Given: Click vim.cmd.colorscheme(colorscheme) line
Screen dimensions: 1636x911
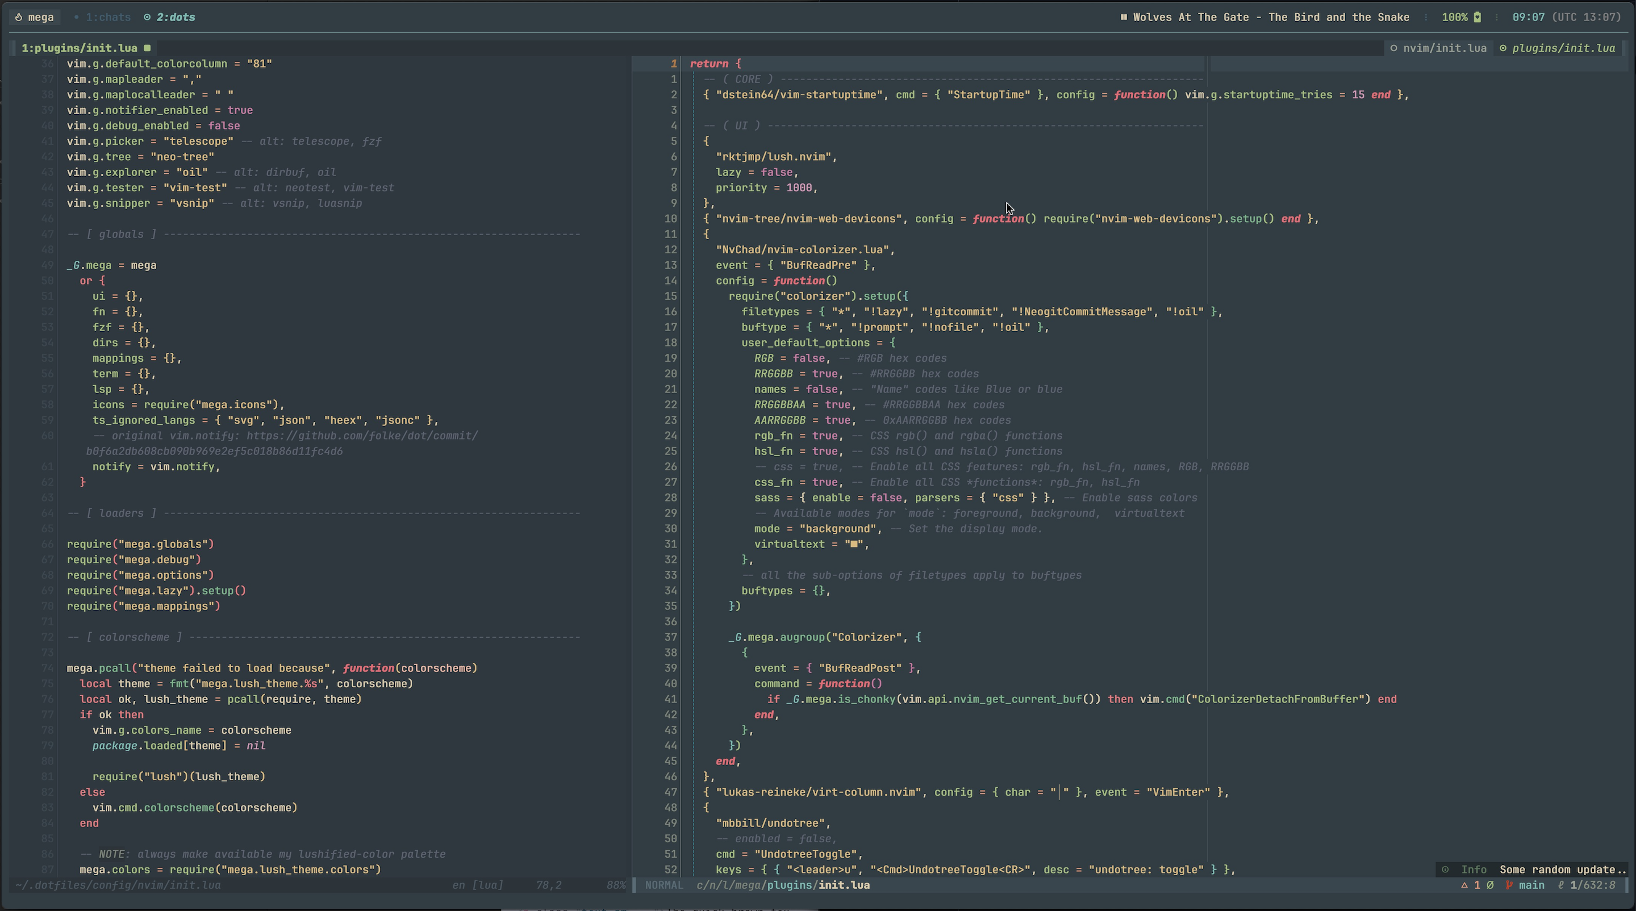Looking at the screenshot, I should coord(195,808).
